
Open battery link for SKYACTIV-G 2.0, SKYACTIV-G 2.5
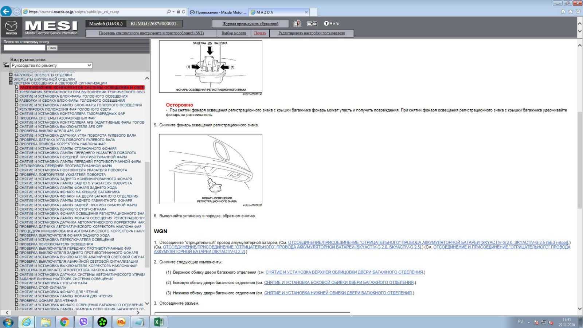pos(292,247)
